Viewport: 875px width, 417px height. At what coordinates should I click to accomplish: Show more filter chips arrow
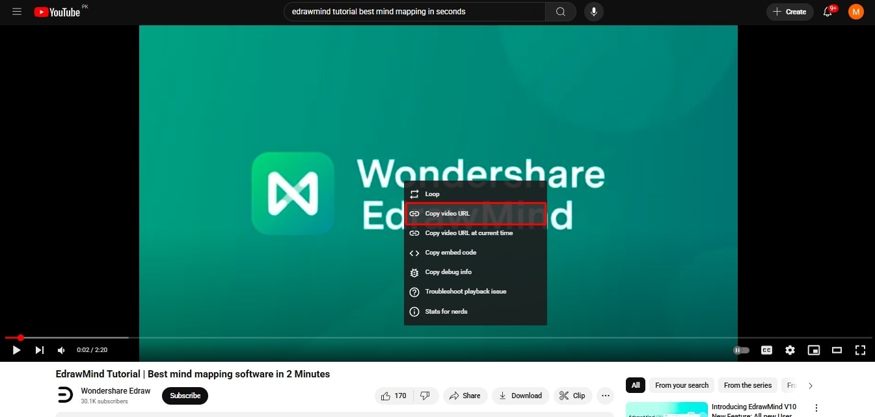[811, 385]
